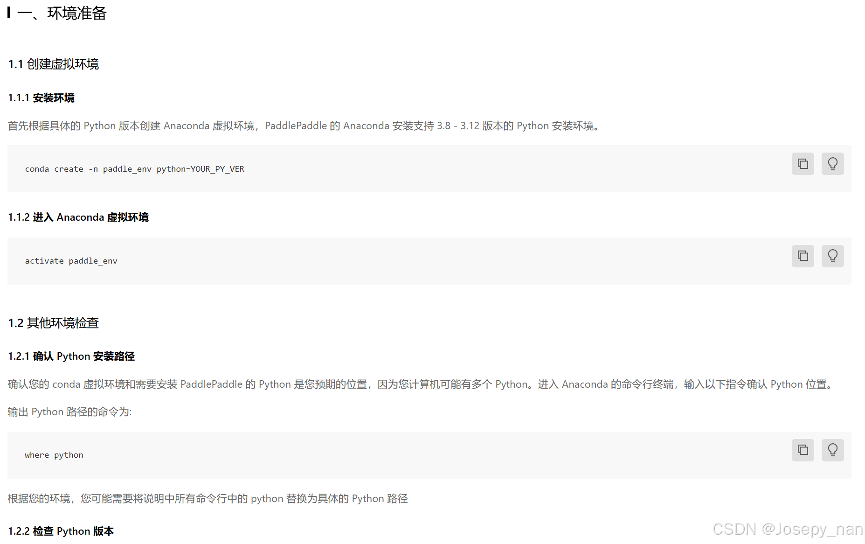Click the paragraph about Python 路径替换说明

point(207,498)
